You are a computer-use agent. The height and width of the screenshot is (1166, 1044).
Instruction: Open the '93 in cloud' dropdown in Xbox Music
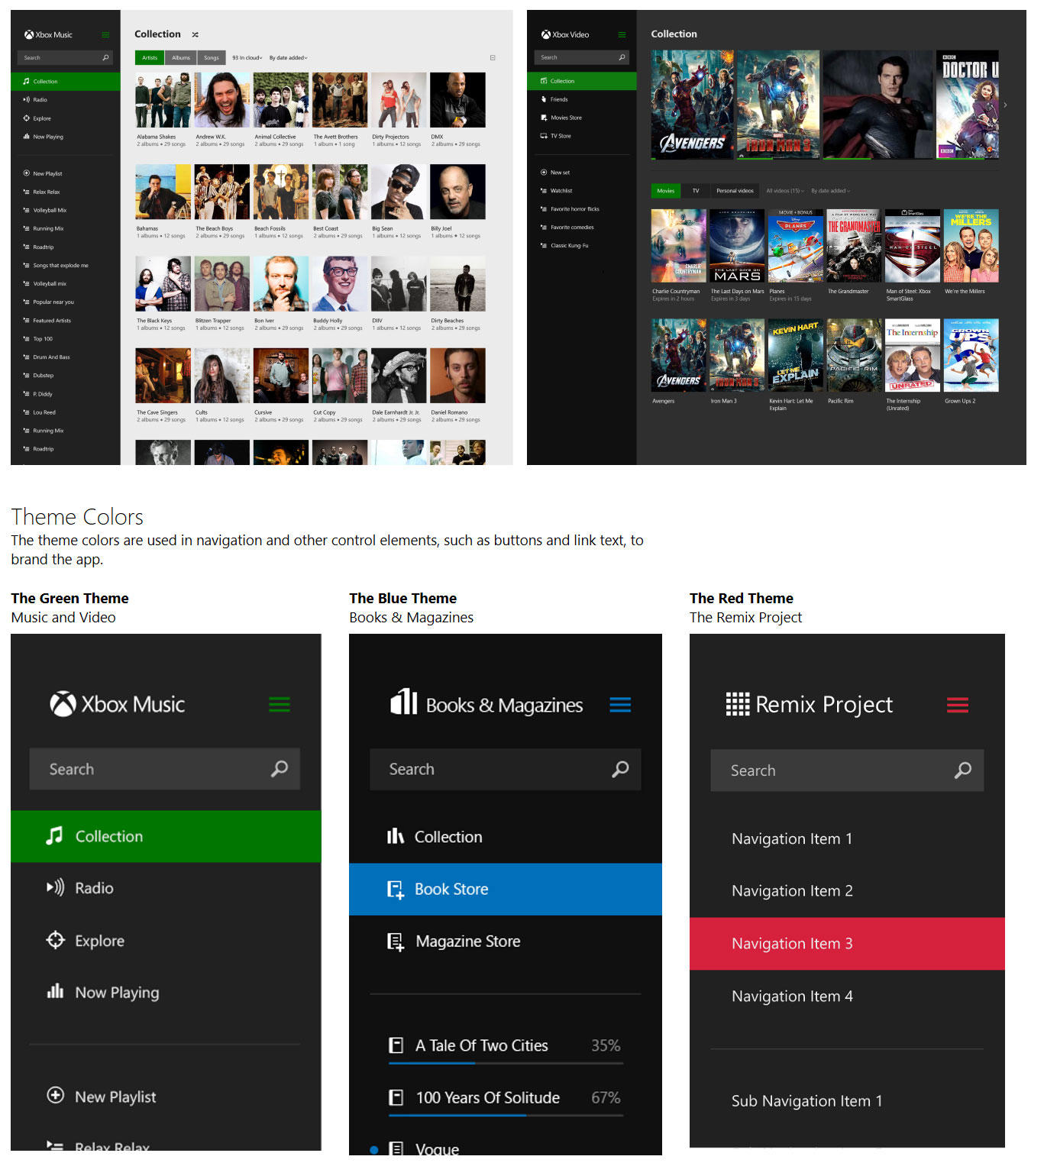coord(247,58)
